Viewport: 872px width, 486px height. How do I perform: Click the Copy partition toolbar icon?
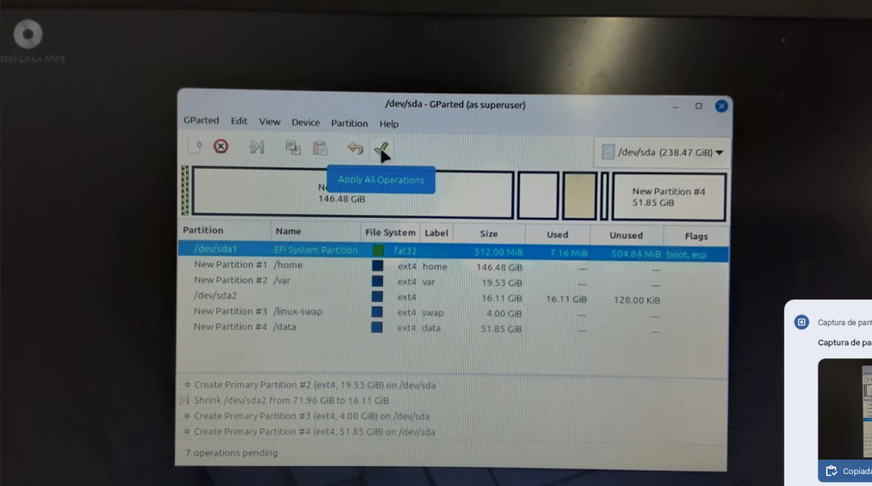tap(293, 147)
